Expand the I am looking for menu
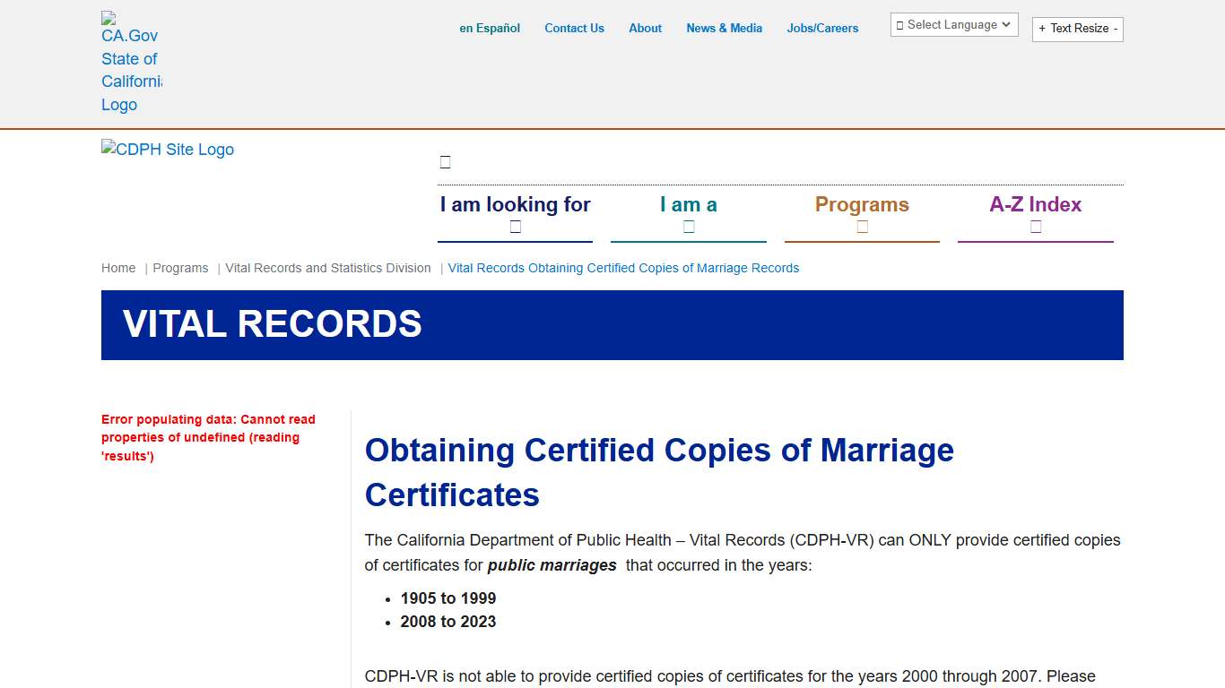Viewport: 1225px width, 688px height. coord(515,204)
